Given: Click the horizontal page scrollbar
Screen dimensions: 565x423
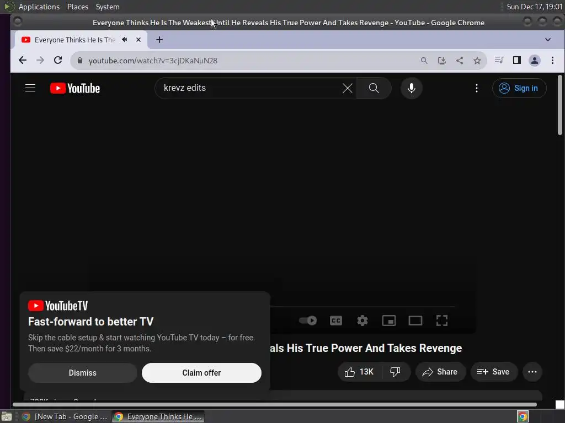Looking at the screenshot, I should pyautogui.click(x=275, y=405).
